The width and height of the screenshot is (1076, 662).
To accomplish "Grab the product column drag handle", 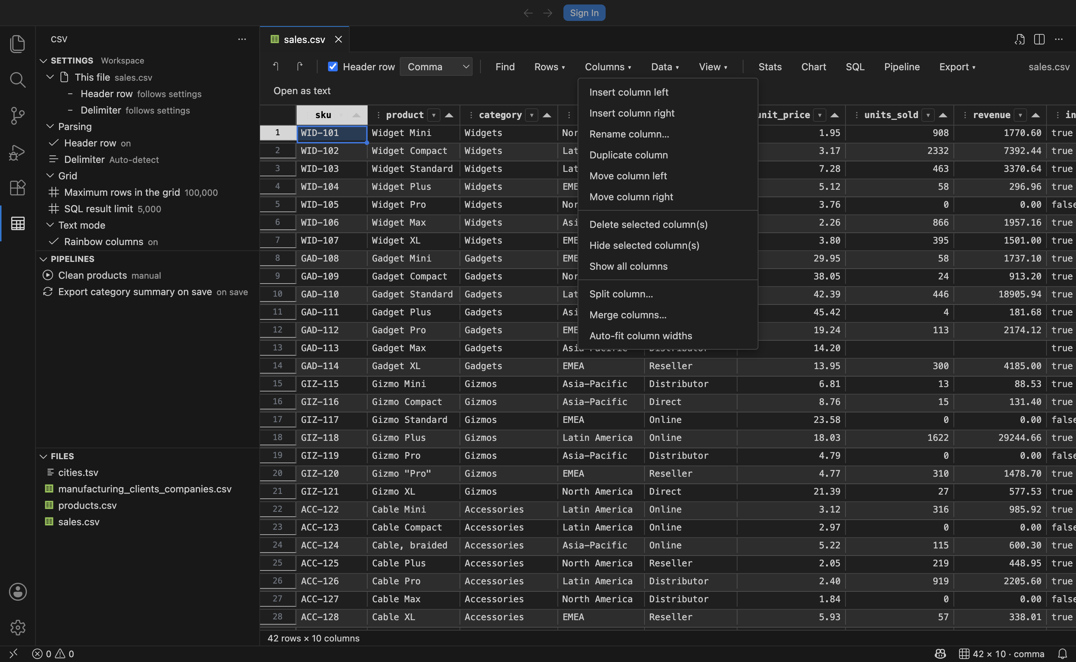I will point(378,115).
